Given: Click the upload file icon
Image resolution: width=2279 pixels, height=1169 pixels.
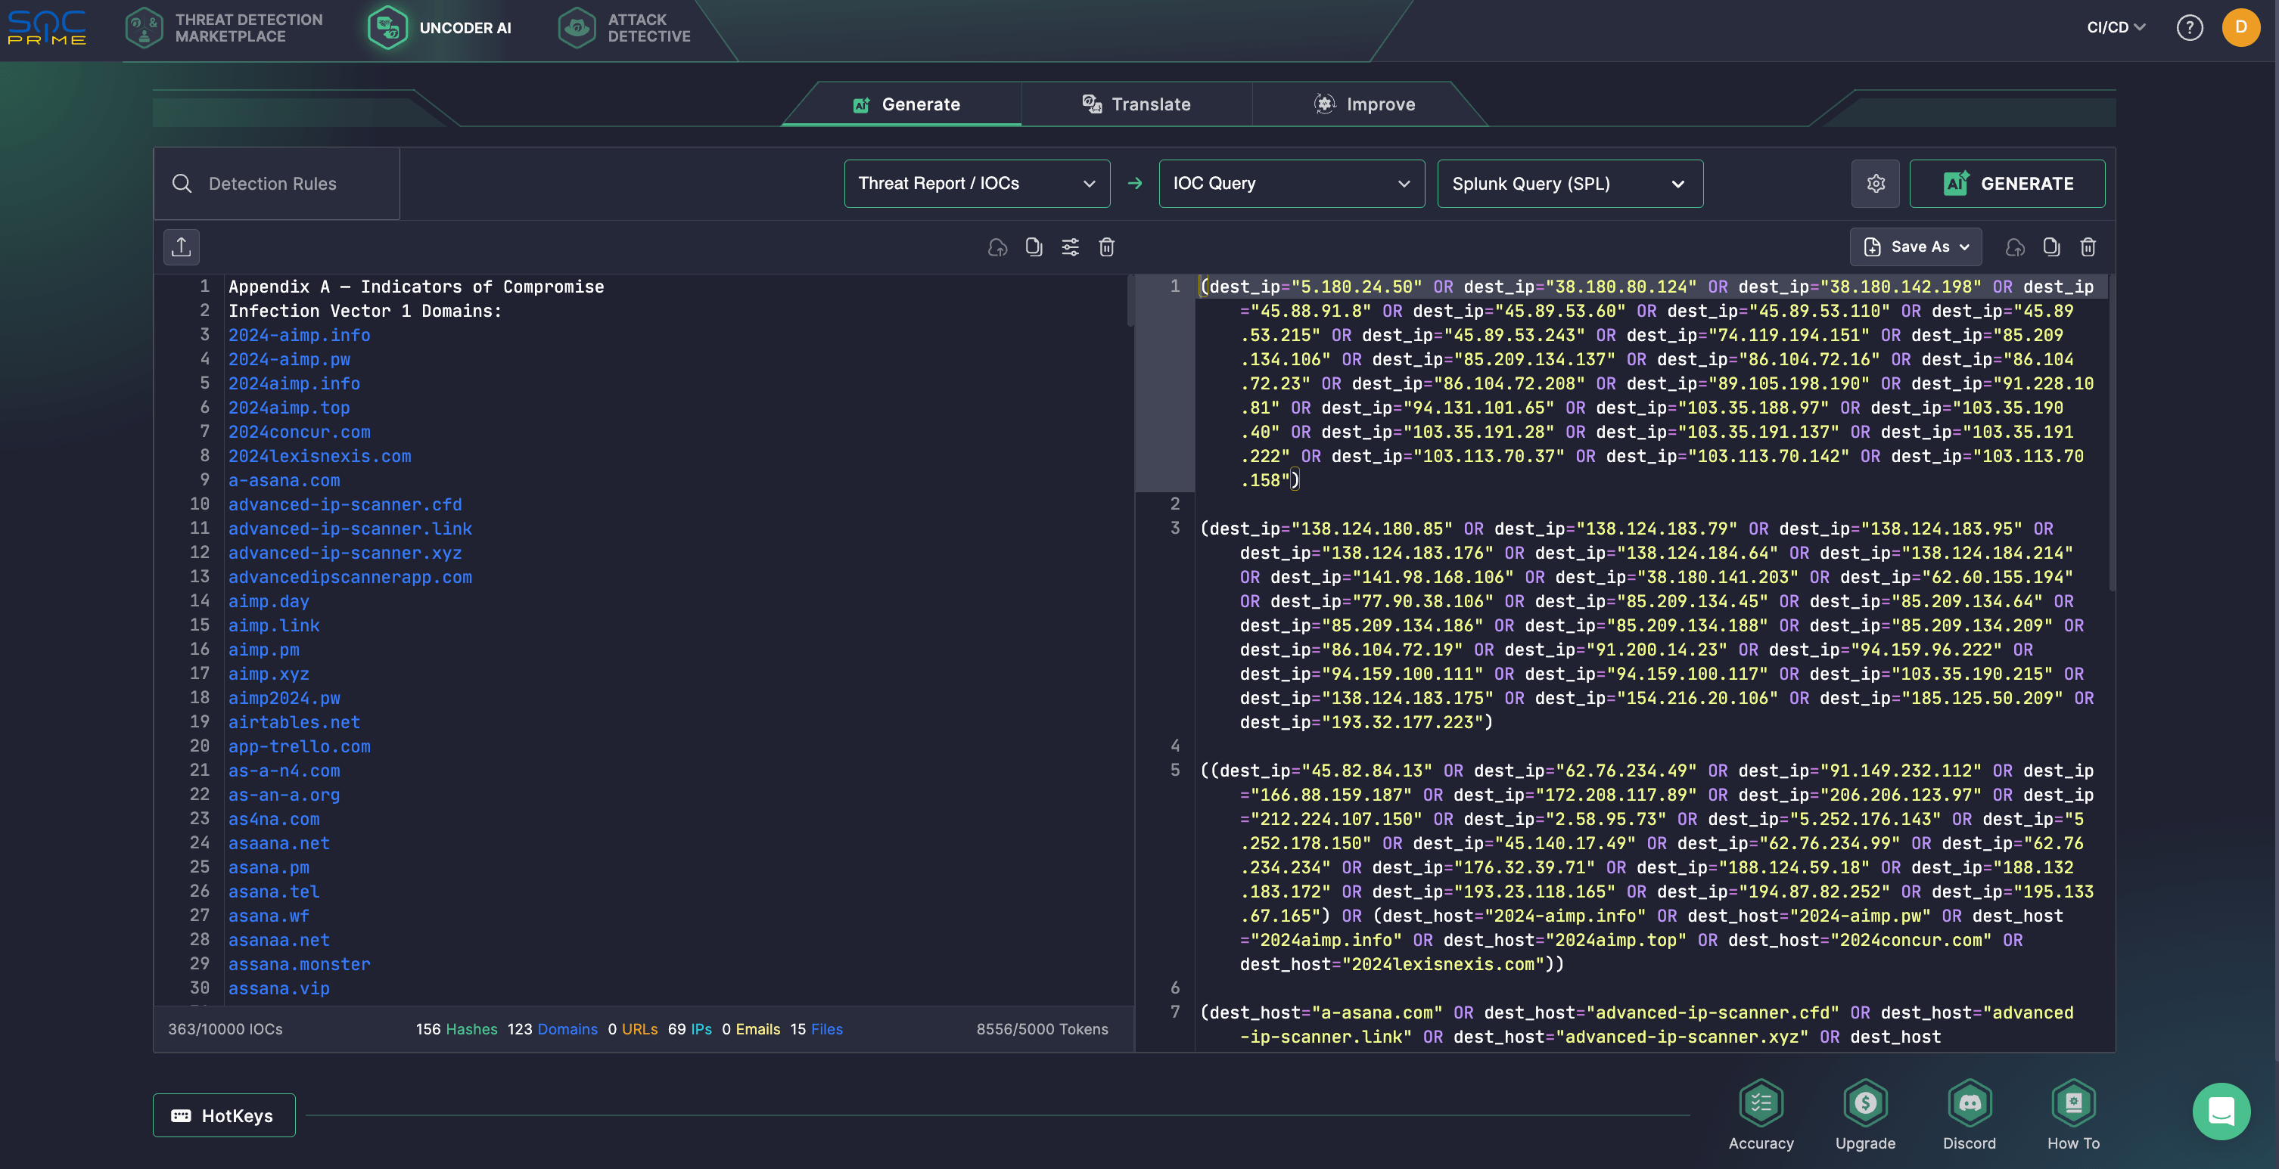Looking at the screenshot, I should coord(182,247).
